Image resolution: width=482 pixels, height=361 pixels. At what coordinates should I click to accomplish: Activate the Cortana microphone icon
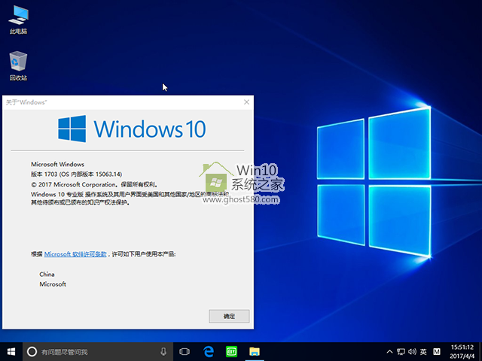(163, 351)
